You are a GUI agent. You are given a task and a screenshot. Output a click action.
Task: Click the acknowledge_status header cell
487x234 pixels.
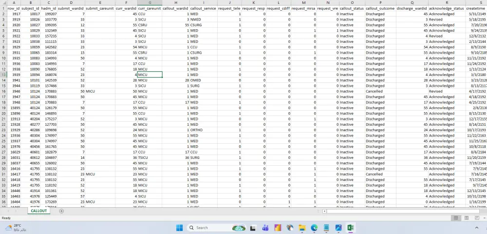[x=447, y=8]
